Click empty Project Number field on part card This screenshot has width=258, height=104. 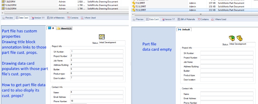point(227,57)
